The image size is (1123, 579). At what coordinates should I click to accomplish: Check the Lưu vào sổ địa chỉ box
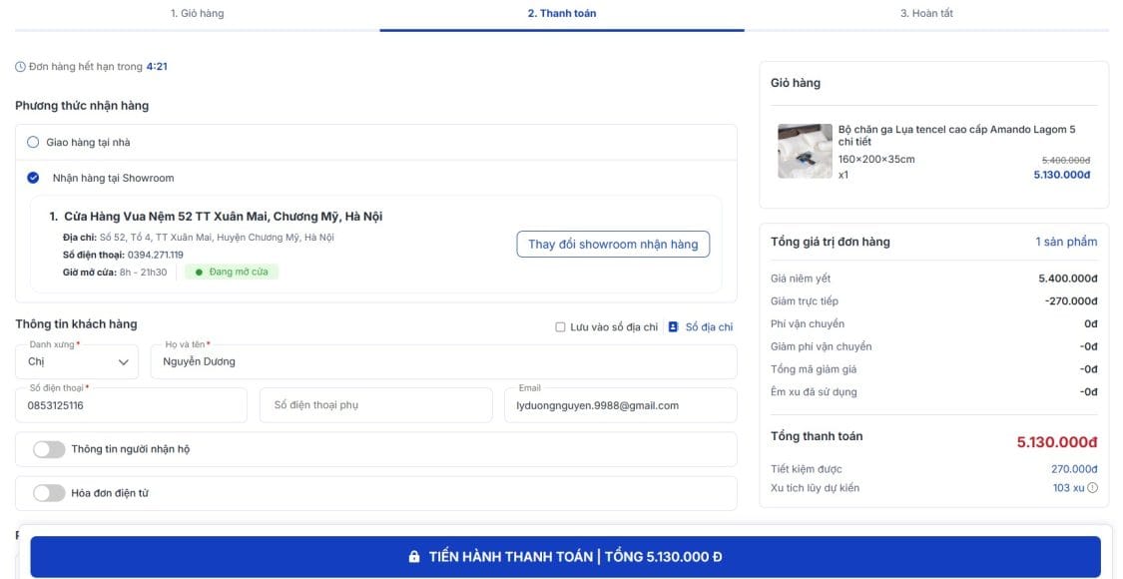pos(560,327)
